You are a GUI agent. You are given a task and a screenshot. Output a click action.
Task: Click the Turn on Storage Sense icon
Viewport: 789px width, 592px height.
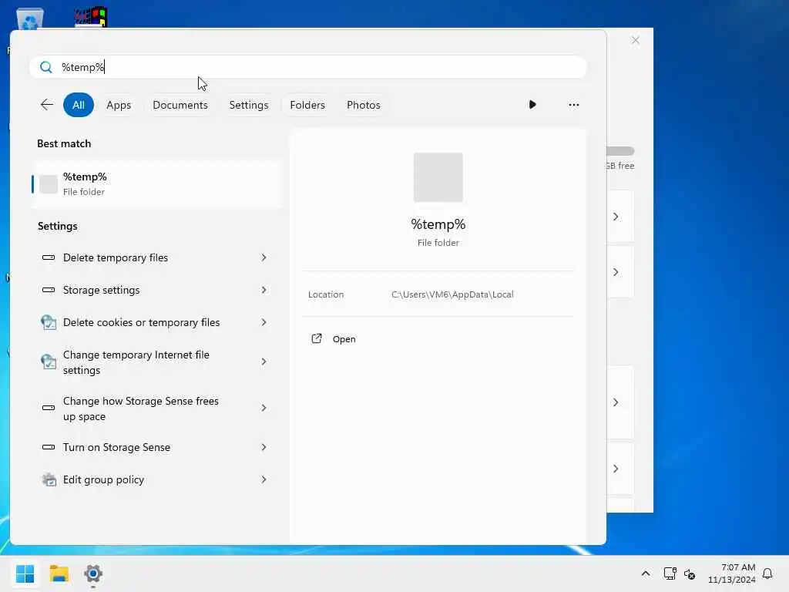49,447
